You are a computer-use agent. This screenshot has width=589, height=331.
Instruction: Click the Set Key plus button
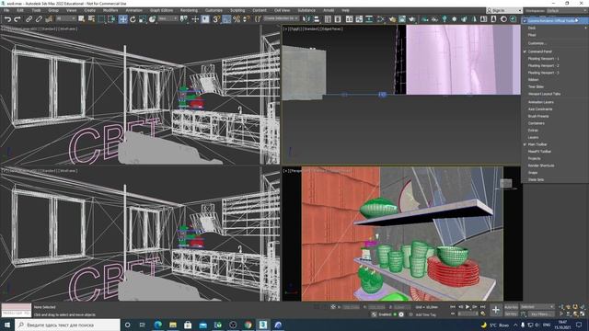(x=496, y=310)
